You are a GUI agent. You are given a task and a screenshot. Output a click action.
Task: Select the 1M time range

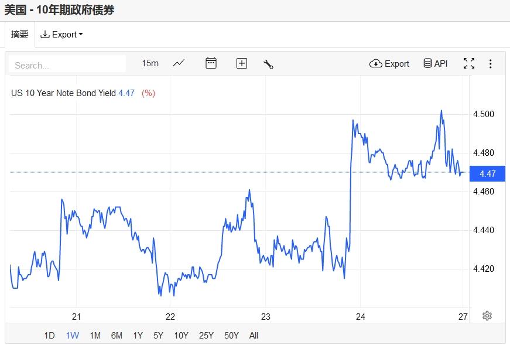click(95, 336)
